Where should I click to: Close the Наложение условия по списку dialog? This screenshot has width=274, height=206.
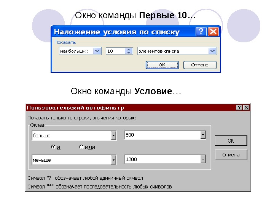point(213,32)
